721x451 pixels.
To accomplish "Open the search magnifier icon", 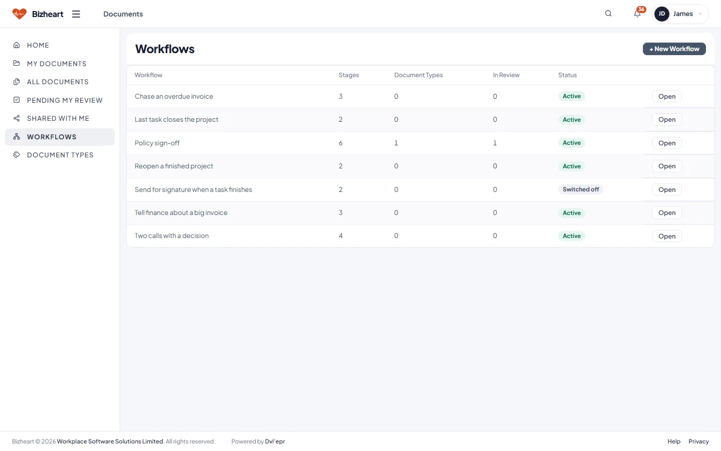I will (608, 14).
